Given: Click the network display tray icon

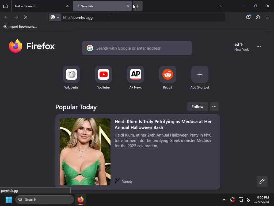Looking at the screenshot, I should [241, 200].
